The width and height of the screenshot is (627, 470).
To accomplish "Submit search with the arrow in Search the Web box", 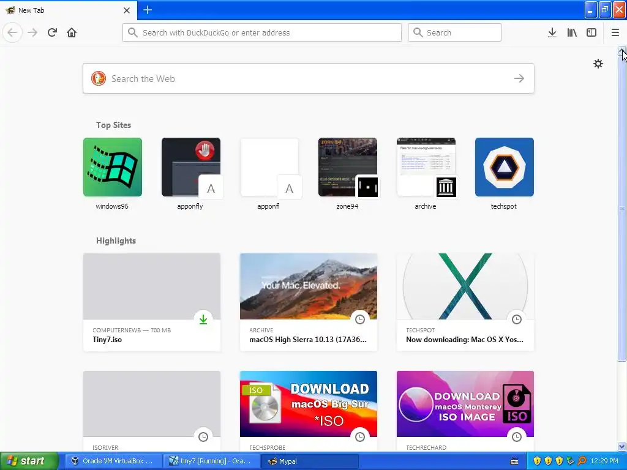I will 519,78.
